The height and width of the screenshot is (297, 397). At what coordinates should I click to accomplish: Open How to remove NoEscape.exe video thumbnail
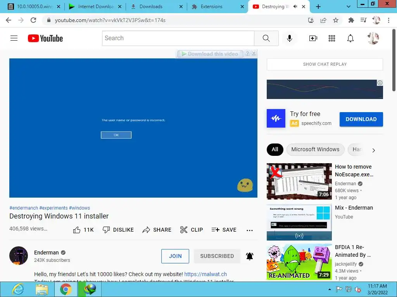(299, 181)
